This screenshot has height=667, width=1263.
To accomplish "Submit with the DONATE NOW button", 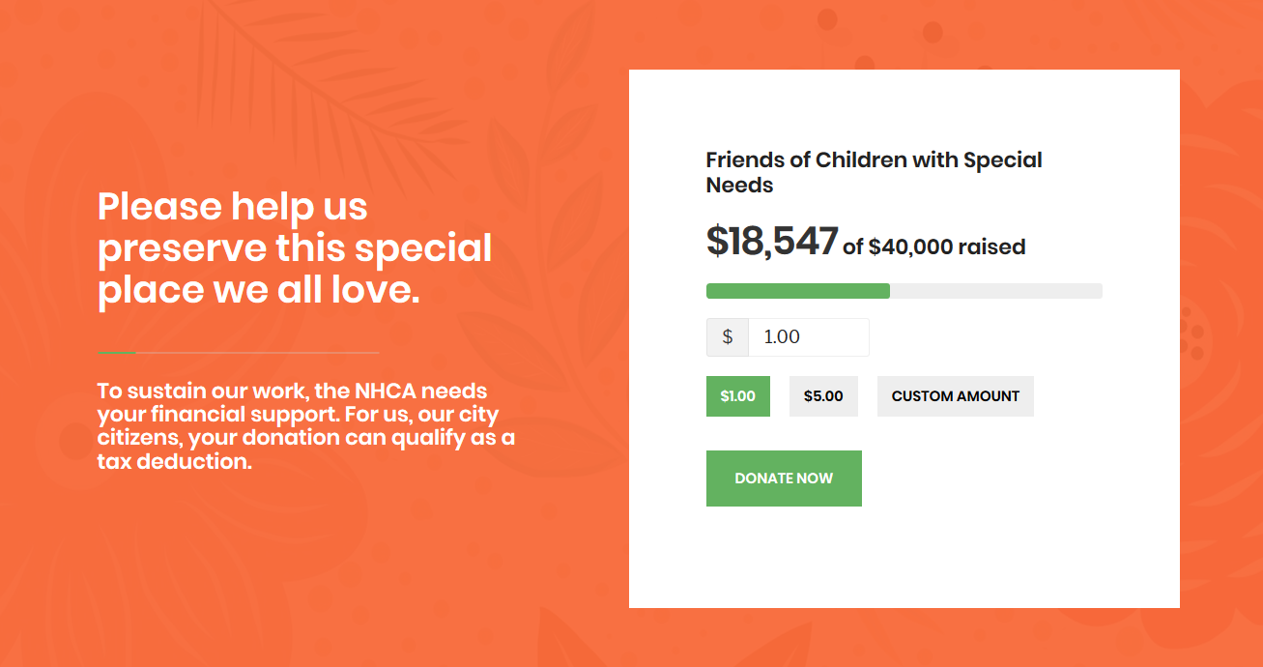I will point(784,478).
